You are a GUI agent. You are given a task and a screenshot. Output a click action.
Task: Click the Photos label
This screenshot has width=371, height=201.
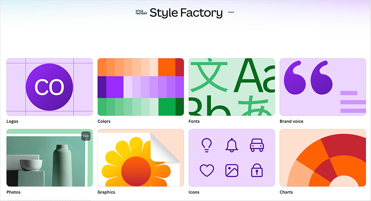tap(13, 192)
